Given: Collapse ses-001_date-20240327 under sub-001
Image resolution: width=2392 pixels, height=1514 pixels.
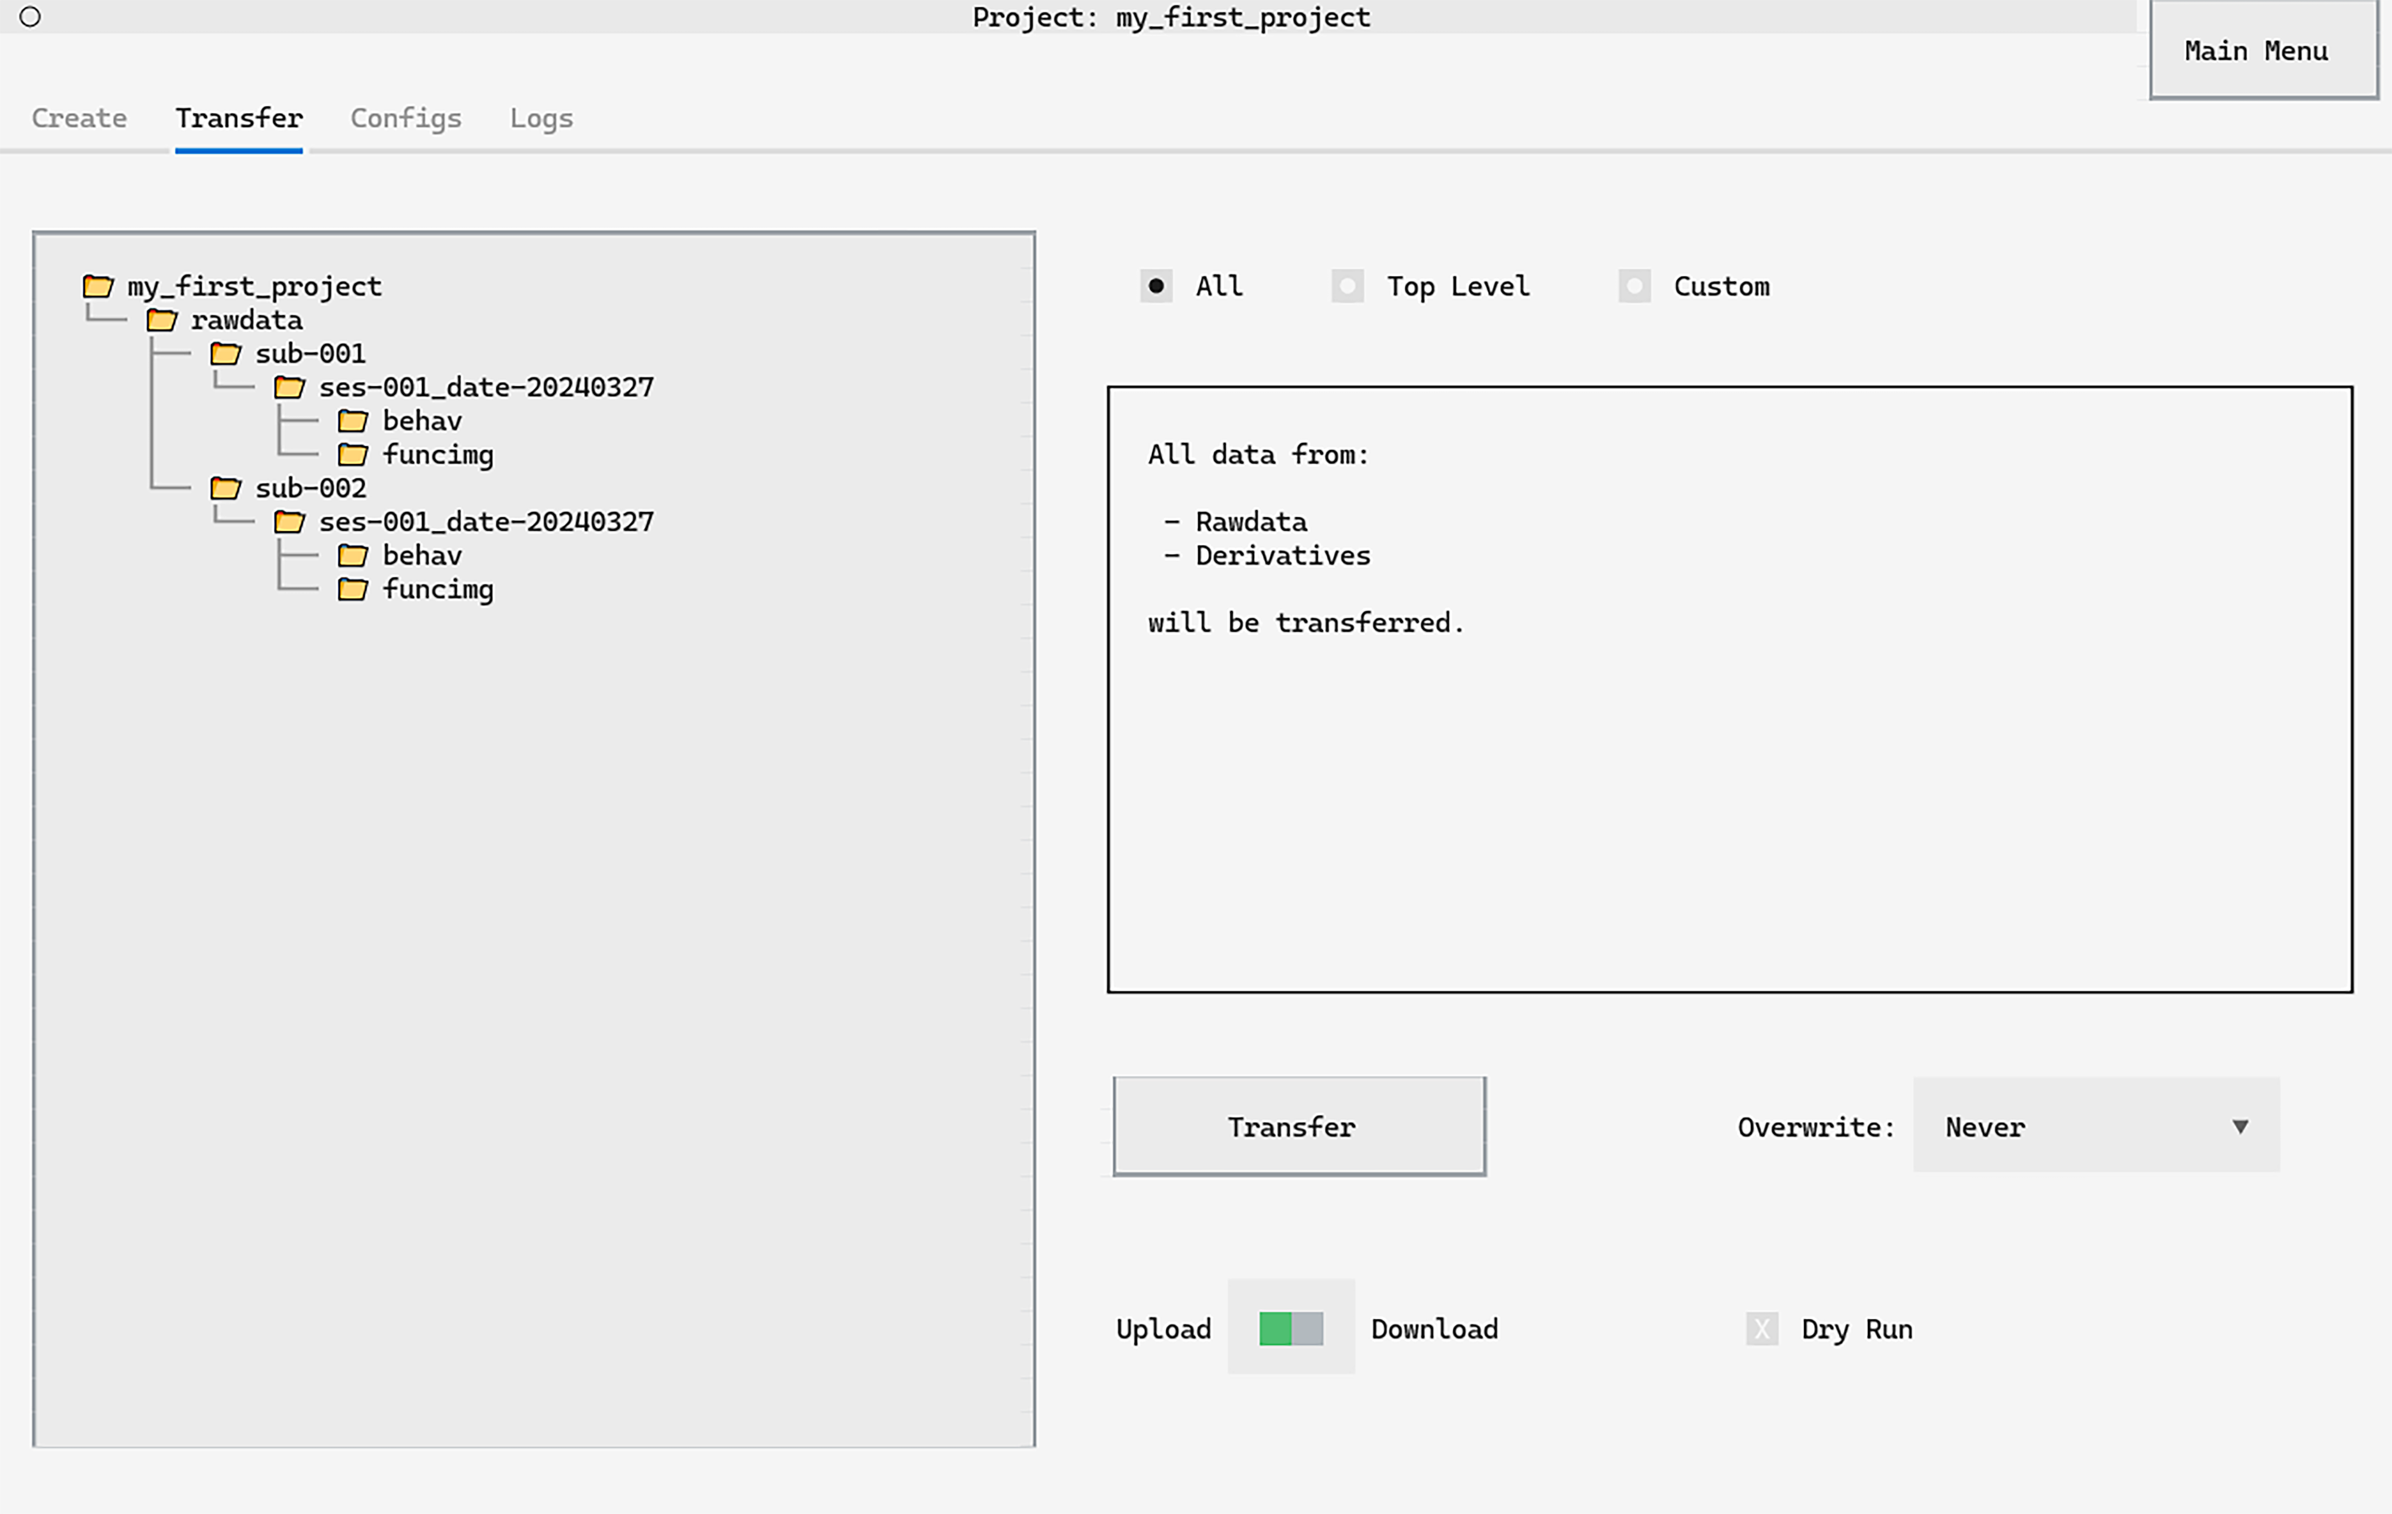Looking at the screenshot, I should (486, 387).
